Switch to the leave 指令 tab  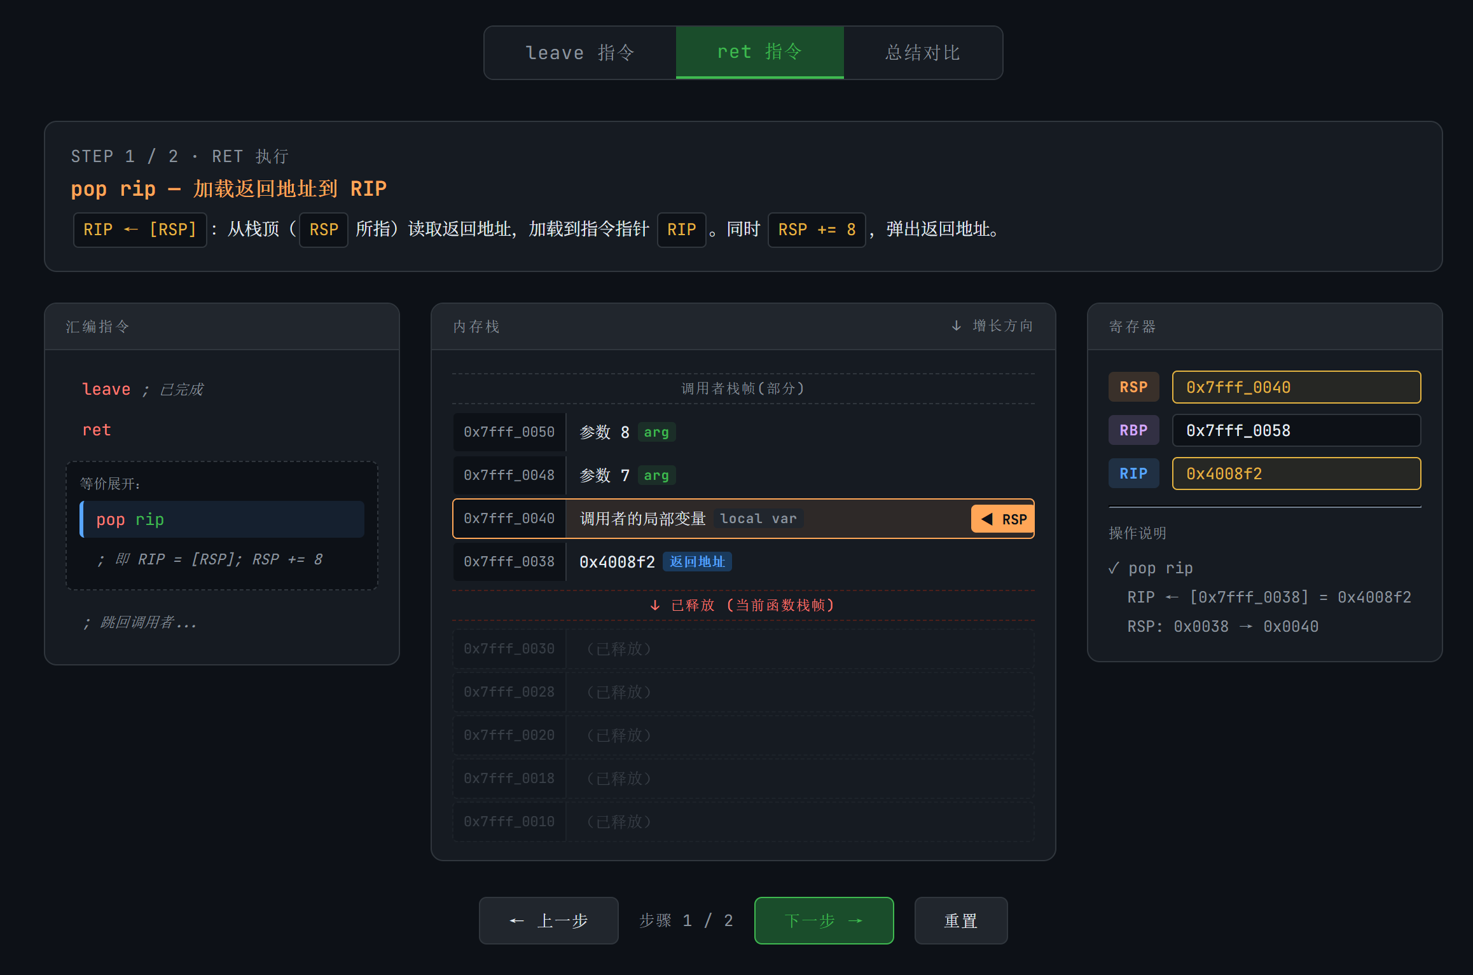580,53
